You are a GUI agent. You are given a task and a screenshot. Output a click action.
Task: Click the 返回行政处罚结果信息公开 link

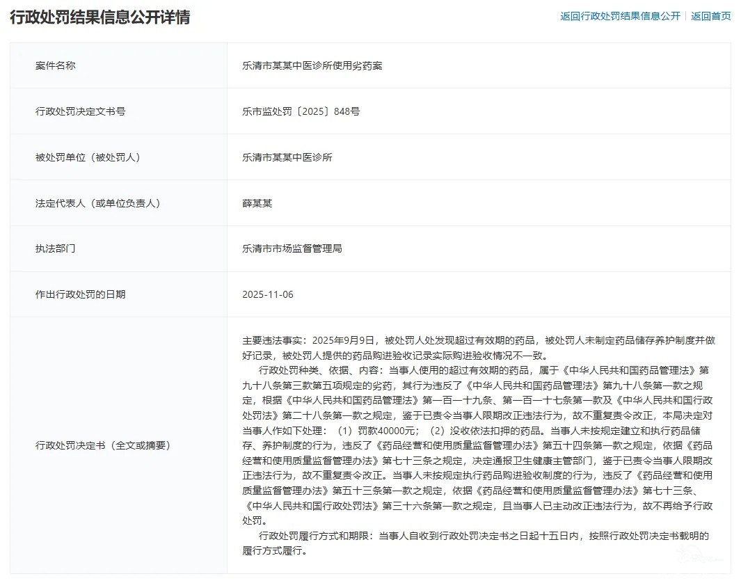coord(620,16)
